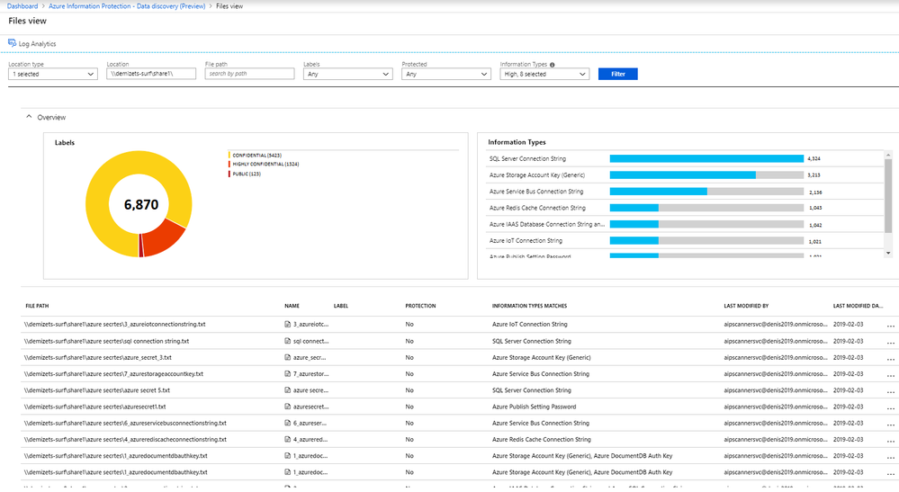Click the Filter button
The image size is (899, 492).
617,74
